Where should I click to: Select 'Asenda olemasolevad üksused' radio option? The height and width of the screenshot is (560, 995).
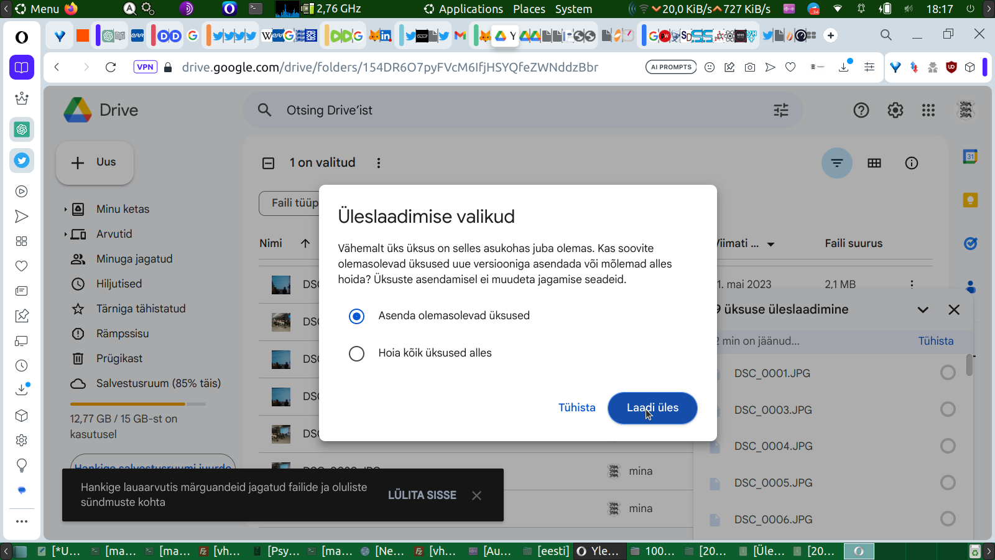coord(356,316)
